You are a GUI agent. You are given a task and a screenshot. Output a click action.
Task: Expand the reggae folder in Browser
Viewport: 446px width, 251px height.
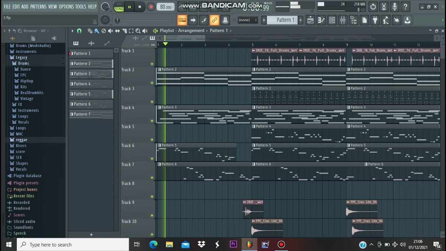[x=21, y=140]
